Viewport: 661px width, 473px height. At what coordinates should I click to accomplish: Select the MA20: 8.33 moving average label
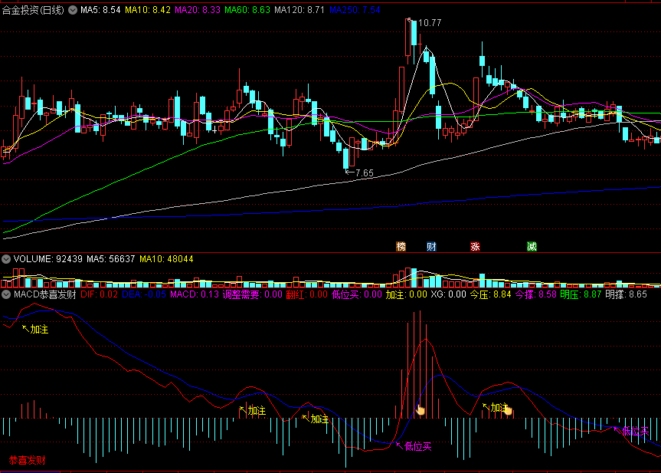click(198, 10)
